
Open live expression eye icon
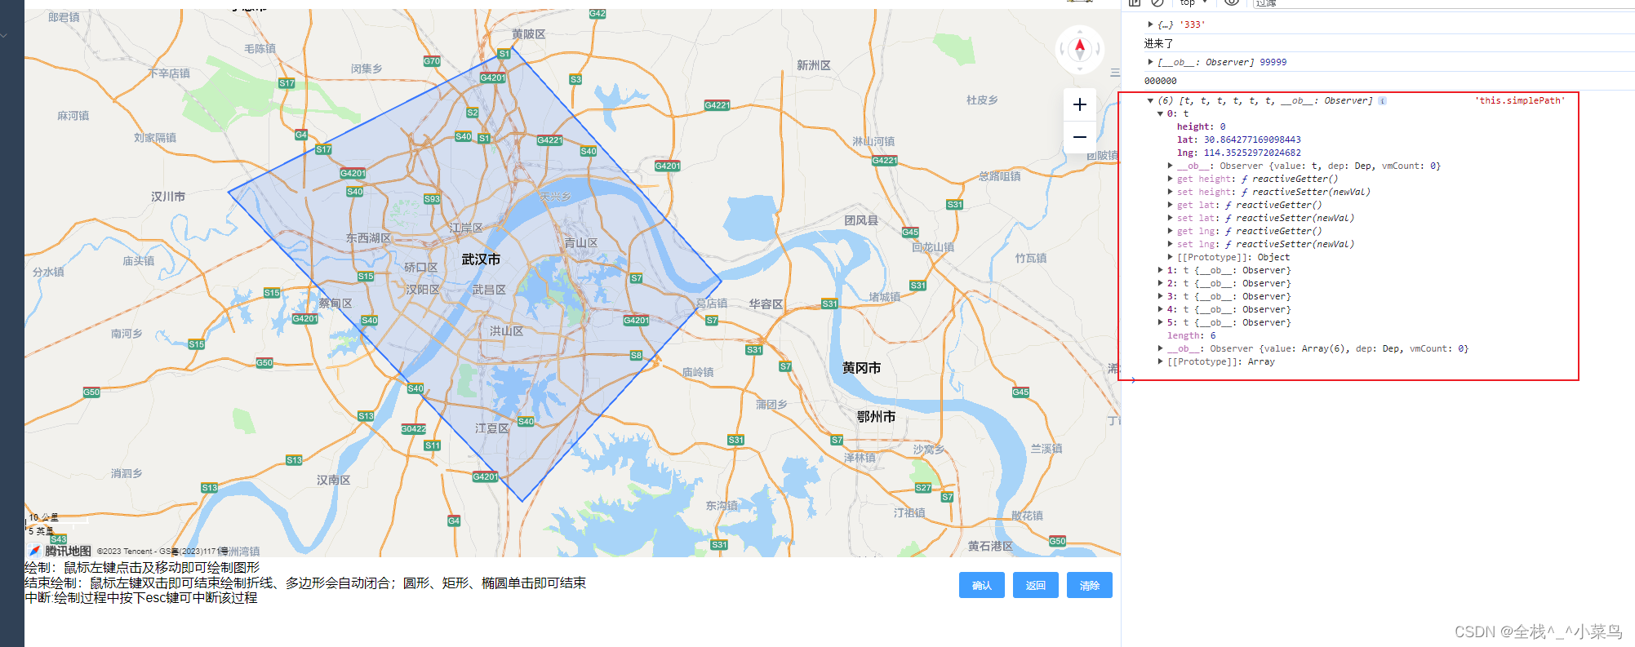point(1232,3)
